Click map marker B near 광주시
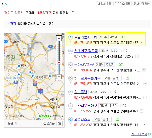This screenshot has width=152, height=138. pos(19,67)
